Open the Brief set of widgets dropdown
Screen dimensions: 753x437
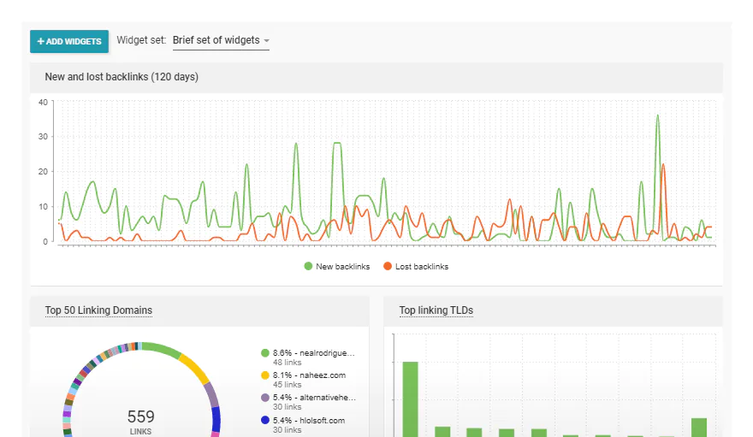(221, 40)
